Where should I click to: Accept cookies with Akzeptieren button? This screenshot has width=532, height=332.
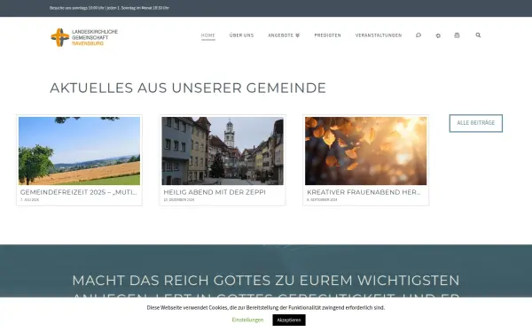pos(289,320)
